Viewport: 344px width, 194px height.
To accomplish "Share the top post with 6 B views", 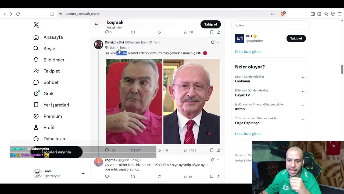I will pyautogui.click(x=219, y=32).
